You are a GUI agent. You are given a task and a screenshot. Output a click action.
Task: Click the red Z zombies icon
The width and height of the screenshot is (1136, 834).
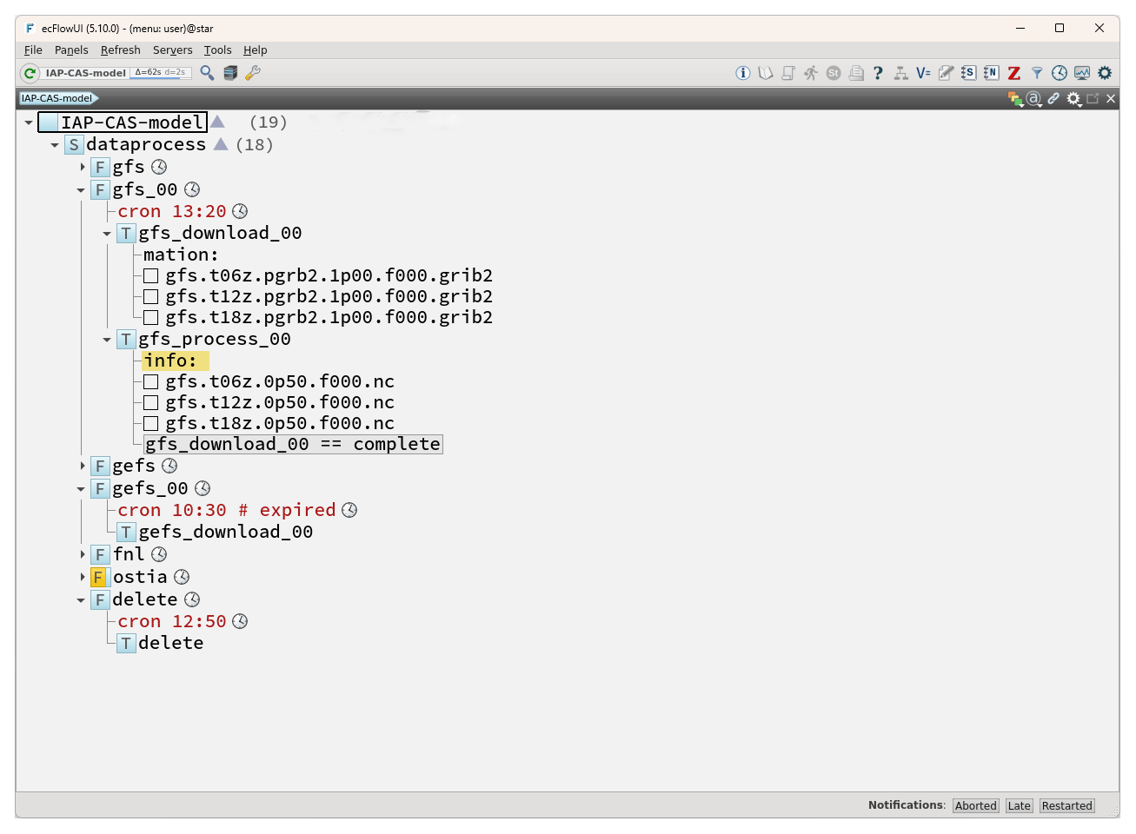pos(1013,73)
